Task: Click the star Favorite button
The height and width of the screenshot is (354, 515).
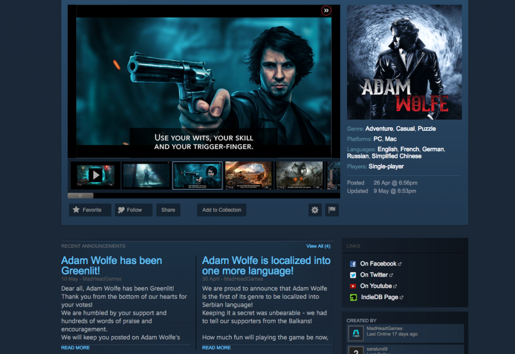Action: click(90, 210)
